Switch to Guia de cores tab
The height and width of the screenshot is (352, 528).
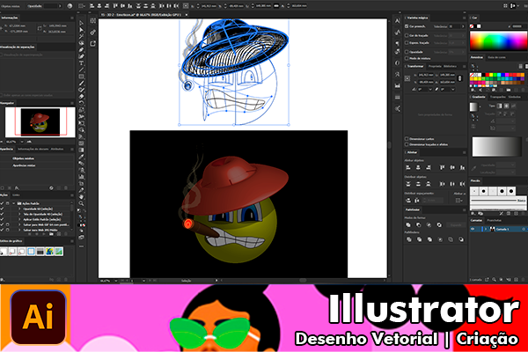tap(496, 57)
